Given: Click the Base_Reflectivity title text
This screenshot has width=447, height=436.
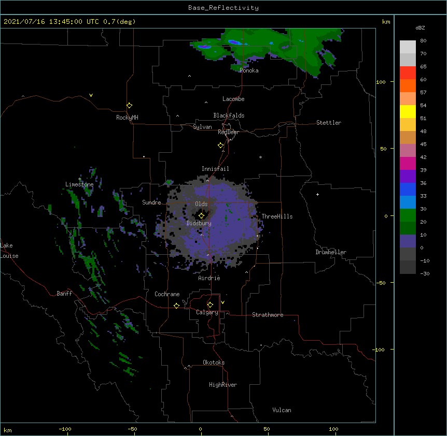Looking at the screenshot, I should pyautogui.click(x=223, y=8).
